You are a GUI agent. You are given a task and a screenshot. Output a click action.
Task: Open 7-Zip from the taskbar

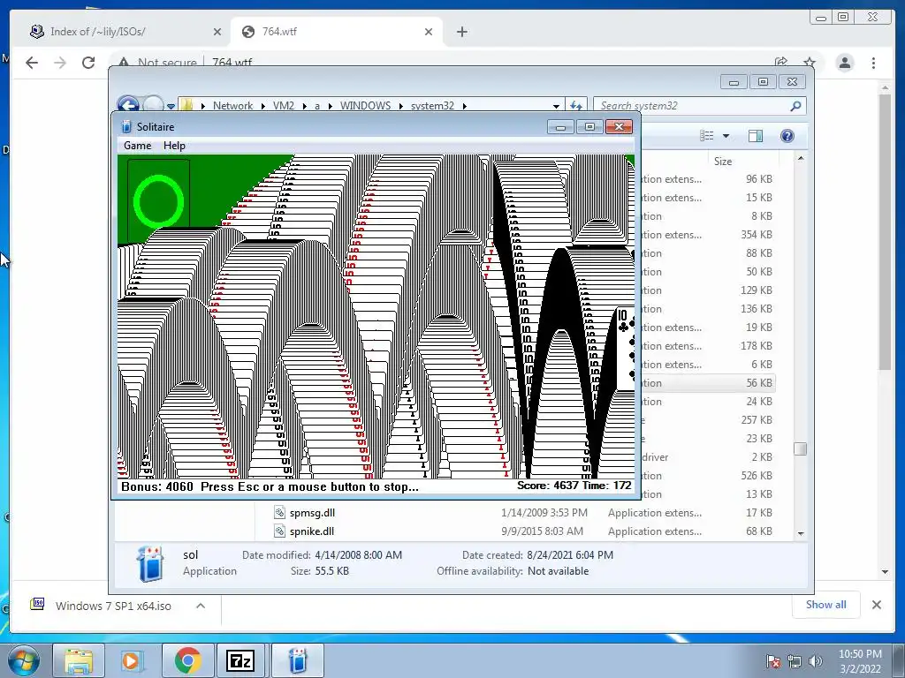(x=240, y=660)
